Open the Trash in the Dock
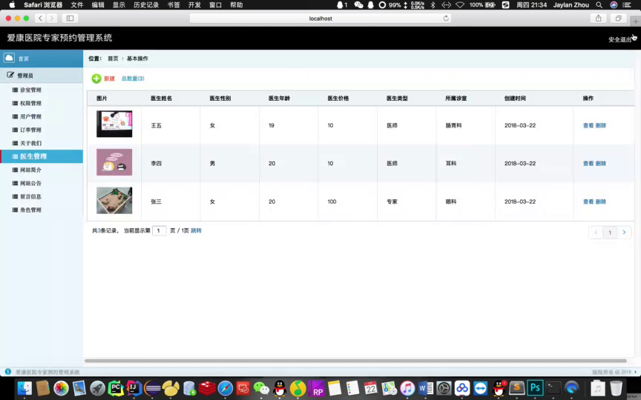The image size is (641, 400). 616,388
